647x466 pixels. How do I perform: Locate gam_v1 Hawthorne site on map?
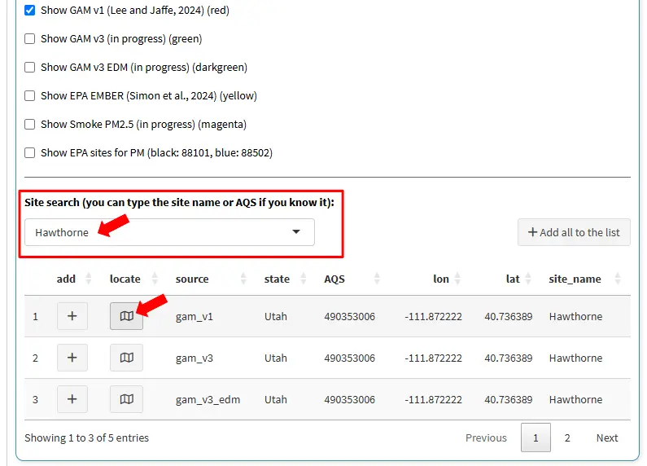point(126,316)
